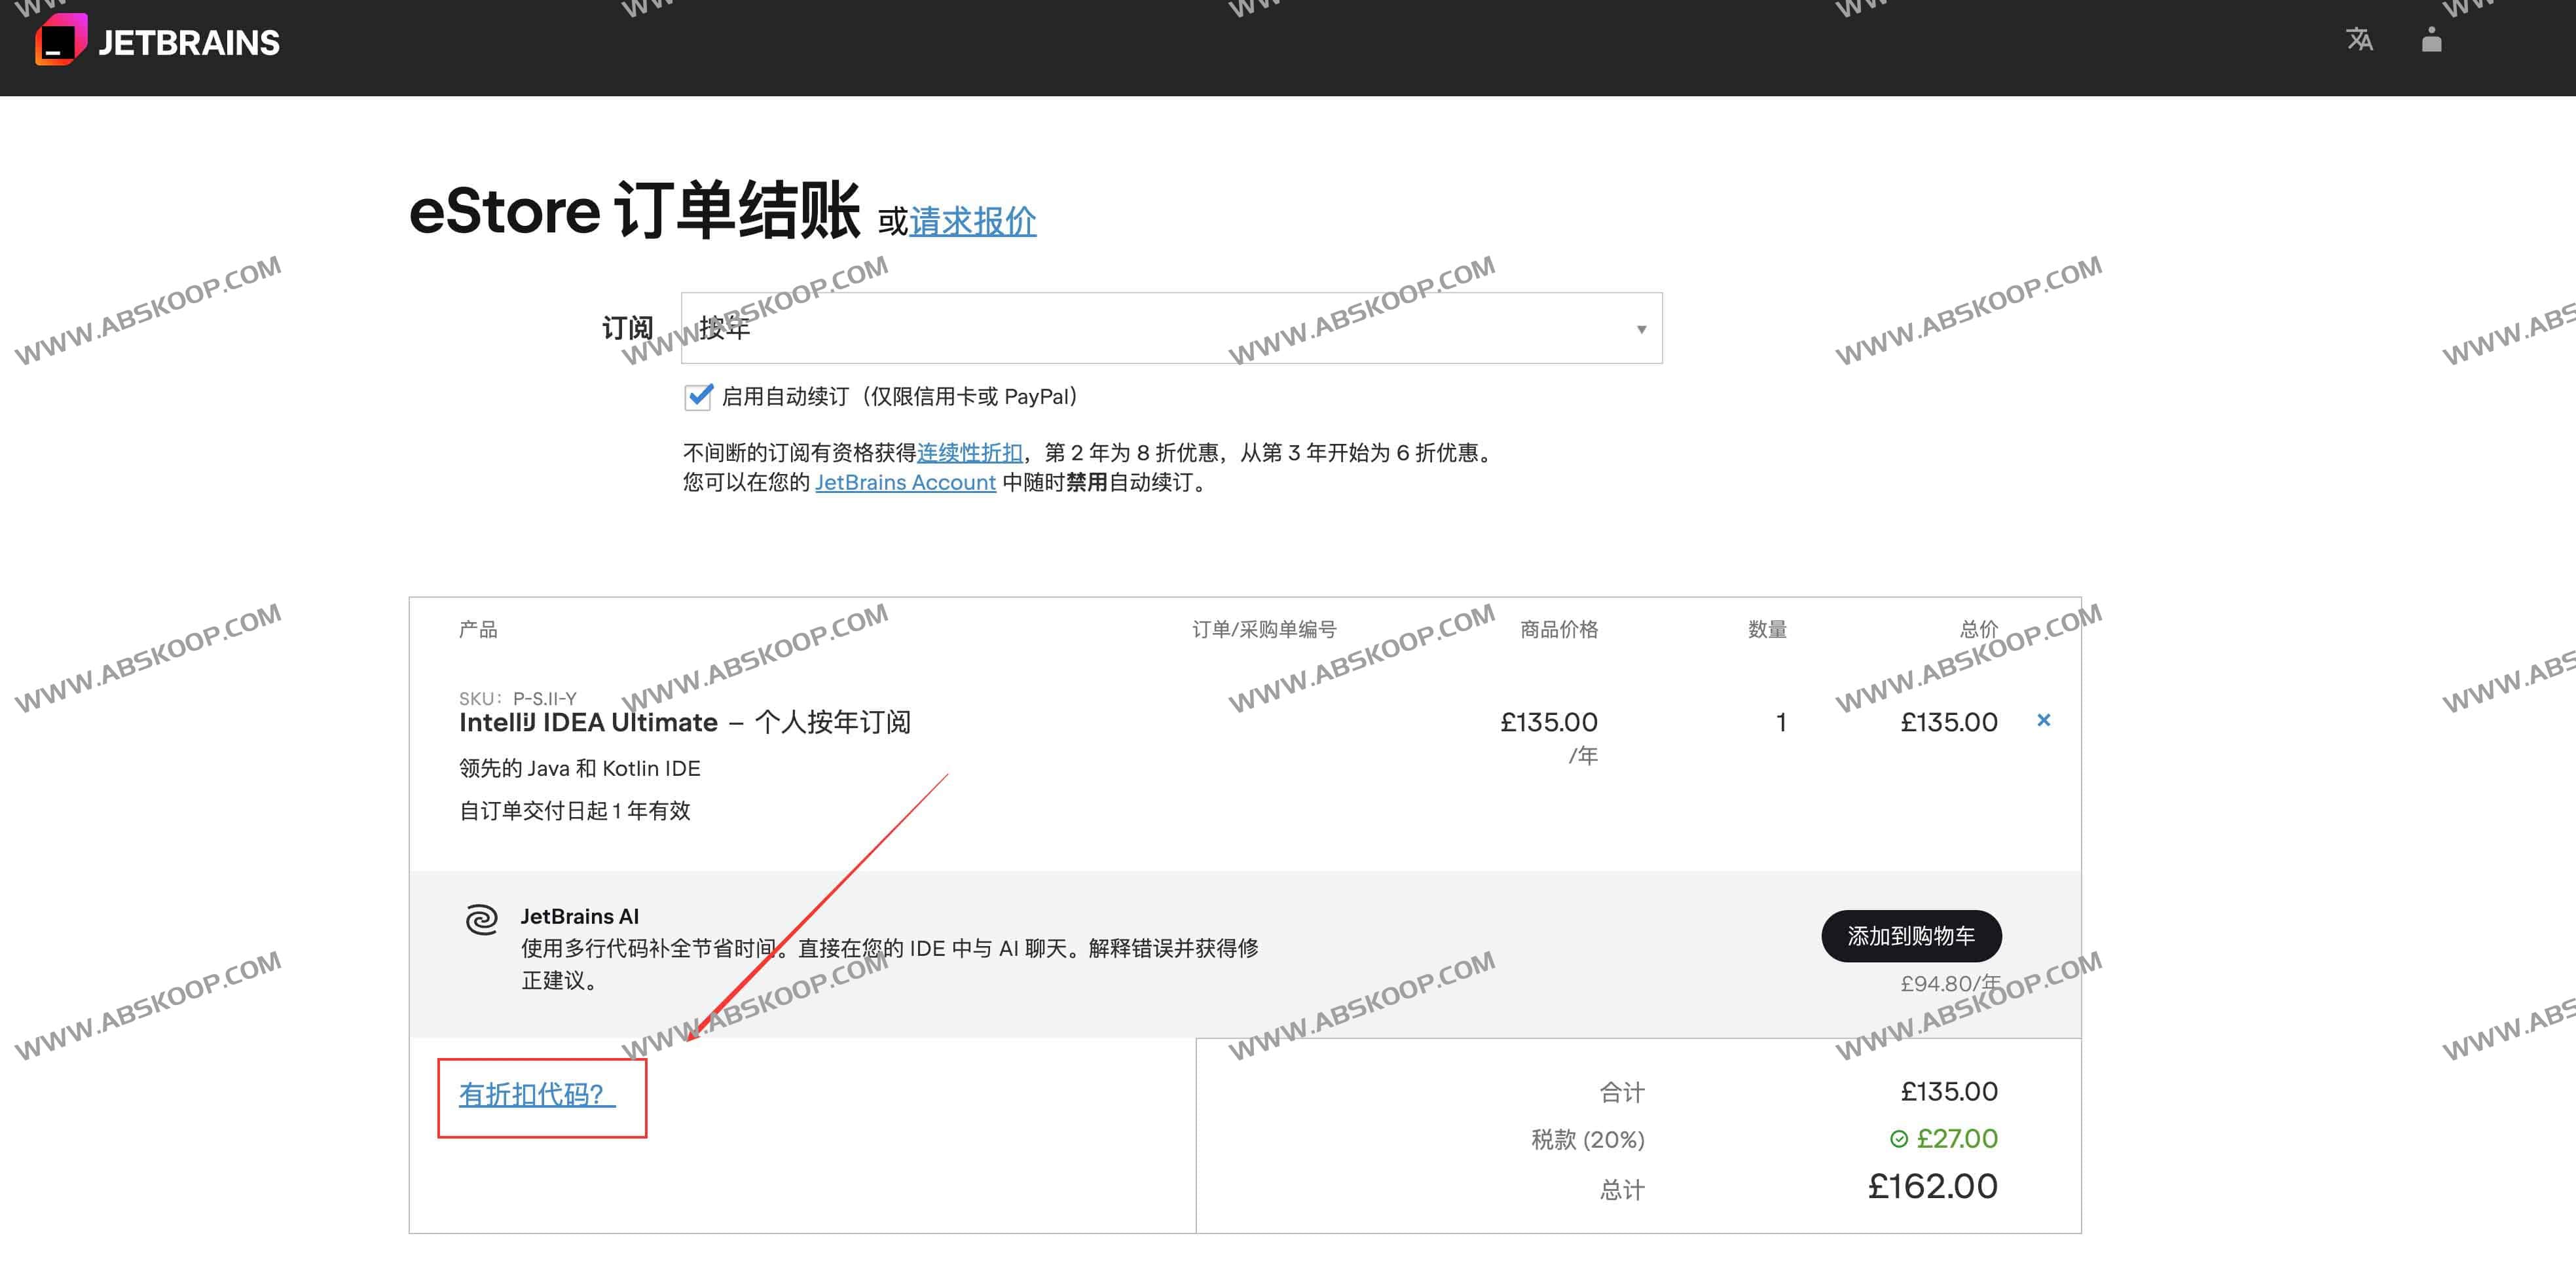The width and height of the screenshot is (2576, 1278).
Task: Click the JETBRAINS wordmark in the header
Action: [x=189, y=43]
